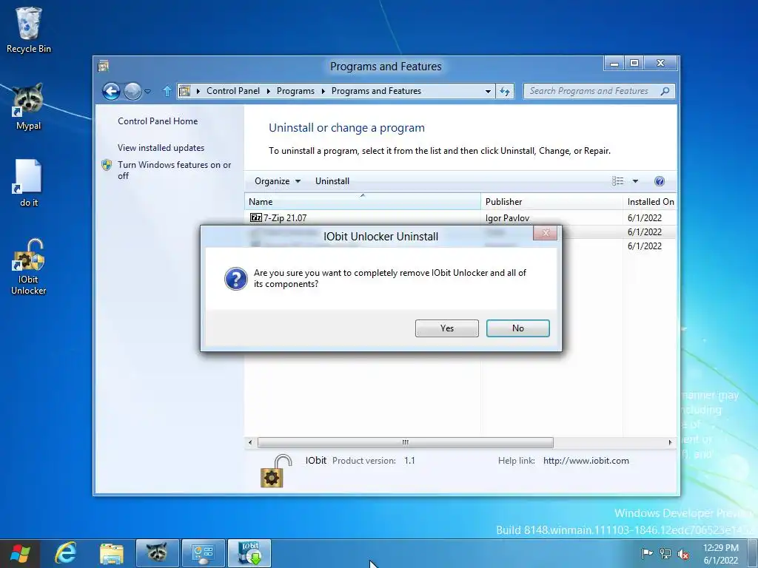Screen dimensions: 758x568
Task: Cancel uninstall with the No button
Action: click(517, 328)
